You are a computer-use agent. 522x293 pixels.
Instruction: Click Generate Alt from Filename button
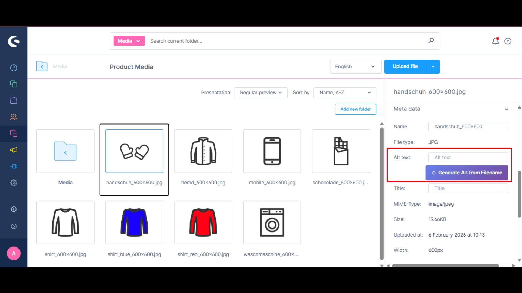tap(467, 173)
